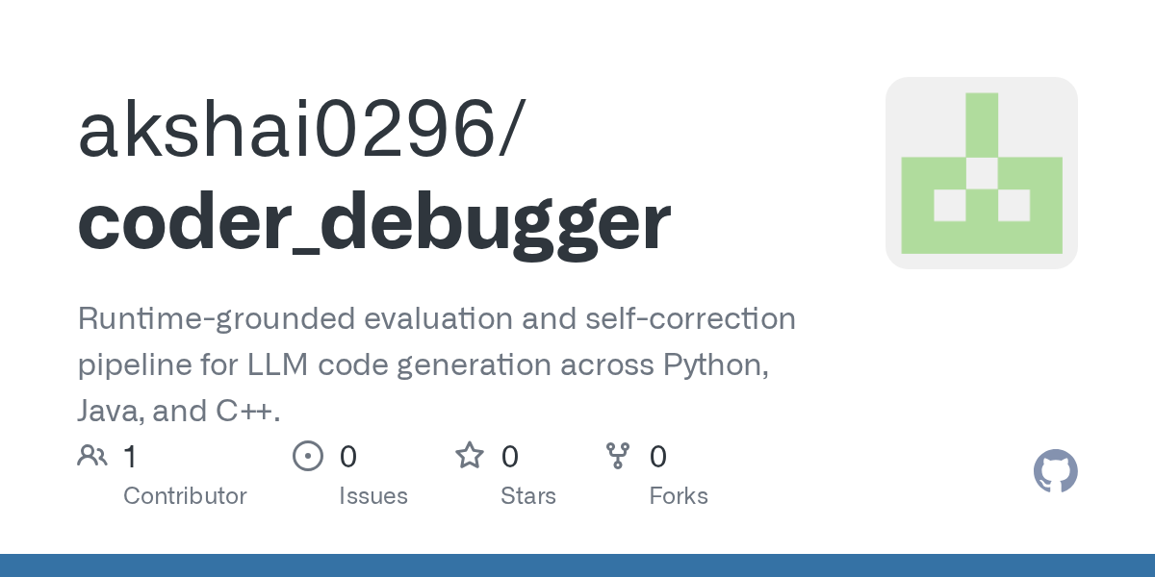Image resolution: width=1155 pixels, height=577 pixels.
Task: Click the stars count number 0
Action: (510, 456)
